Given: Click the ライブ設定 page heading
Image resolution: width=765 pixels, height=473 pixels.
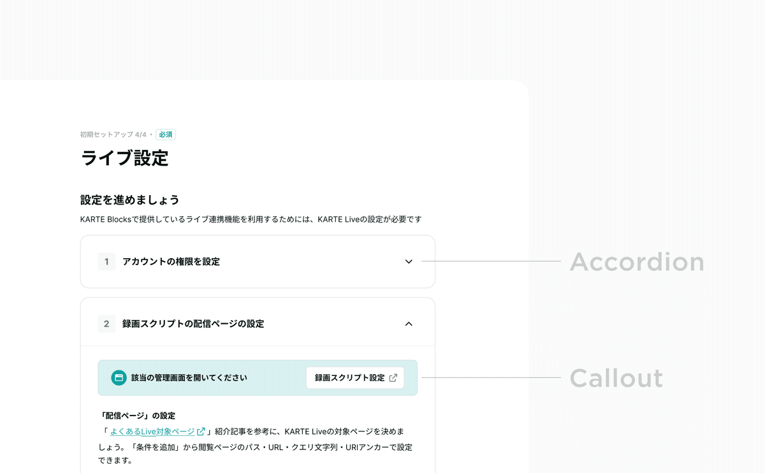Looking at the screenshot, I should [124, 158].
